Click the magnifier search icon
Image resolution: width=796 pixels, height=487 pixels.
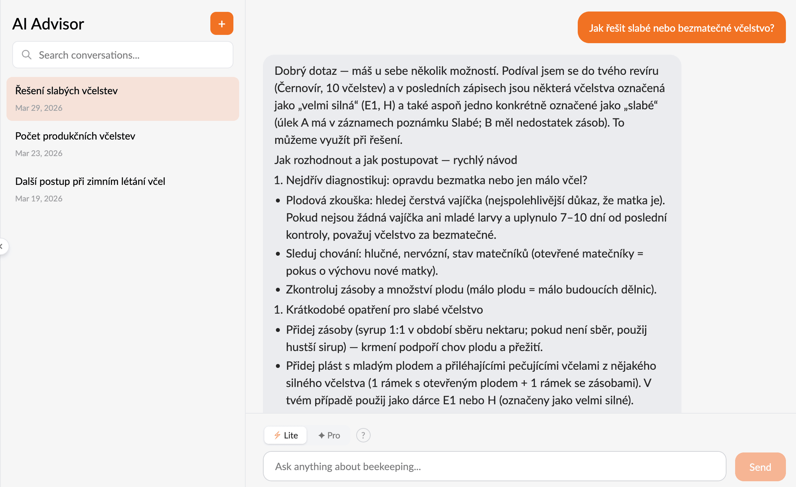(x=27, y=55)
